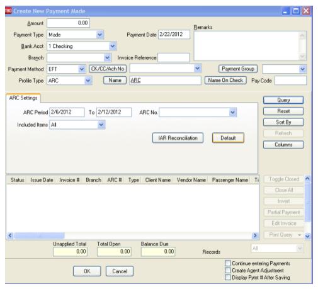This screenshot has height=289, width=318.
Task: Check Create Agent Adjustment option
Action: tap(227, 270)
